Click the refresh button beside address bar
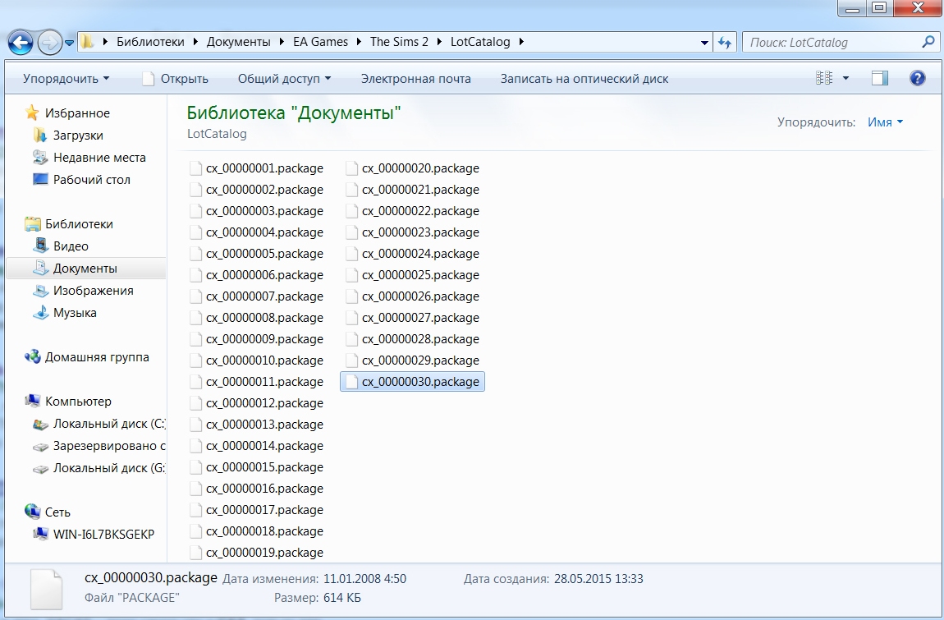 tap(725, 42)
